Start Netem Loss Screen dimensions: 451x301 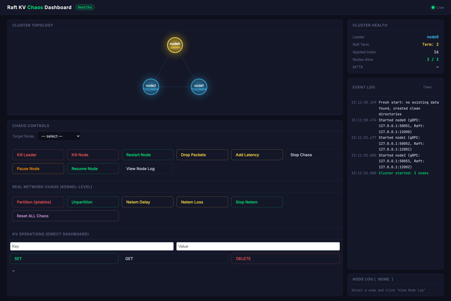202,202
